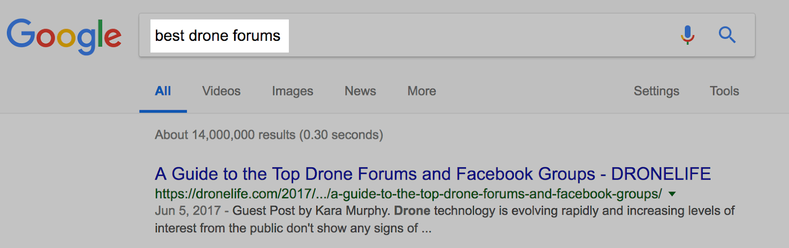Click the bold 'Drone' word in snippet

pos(412,211)
